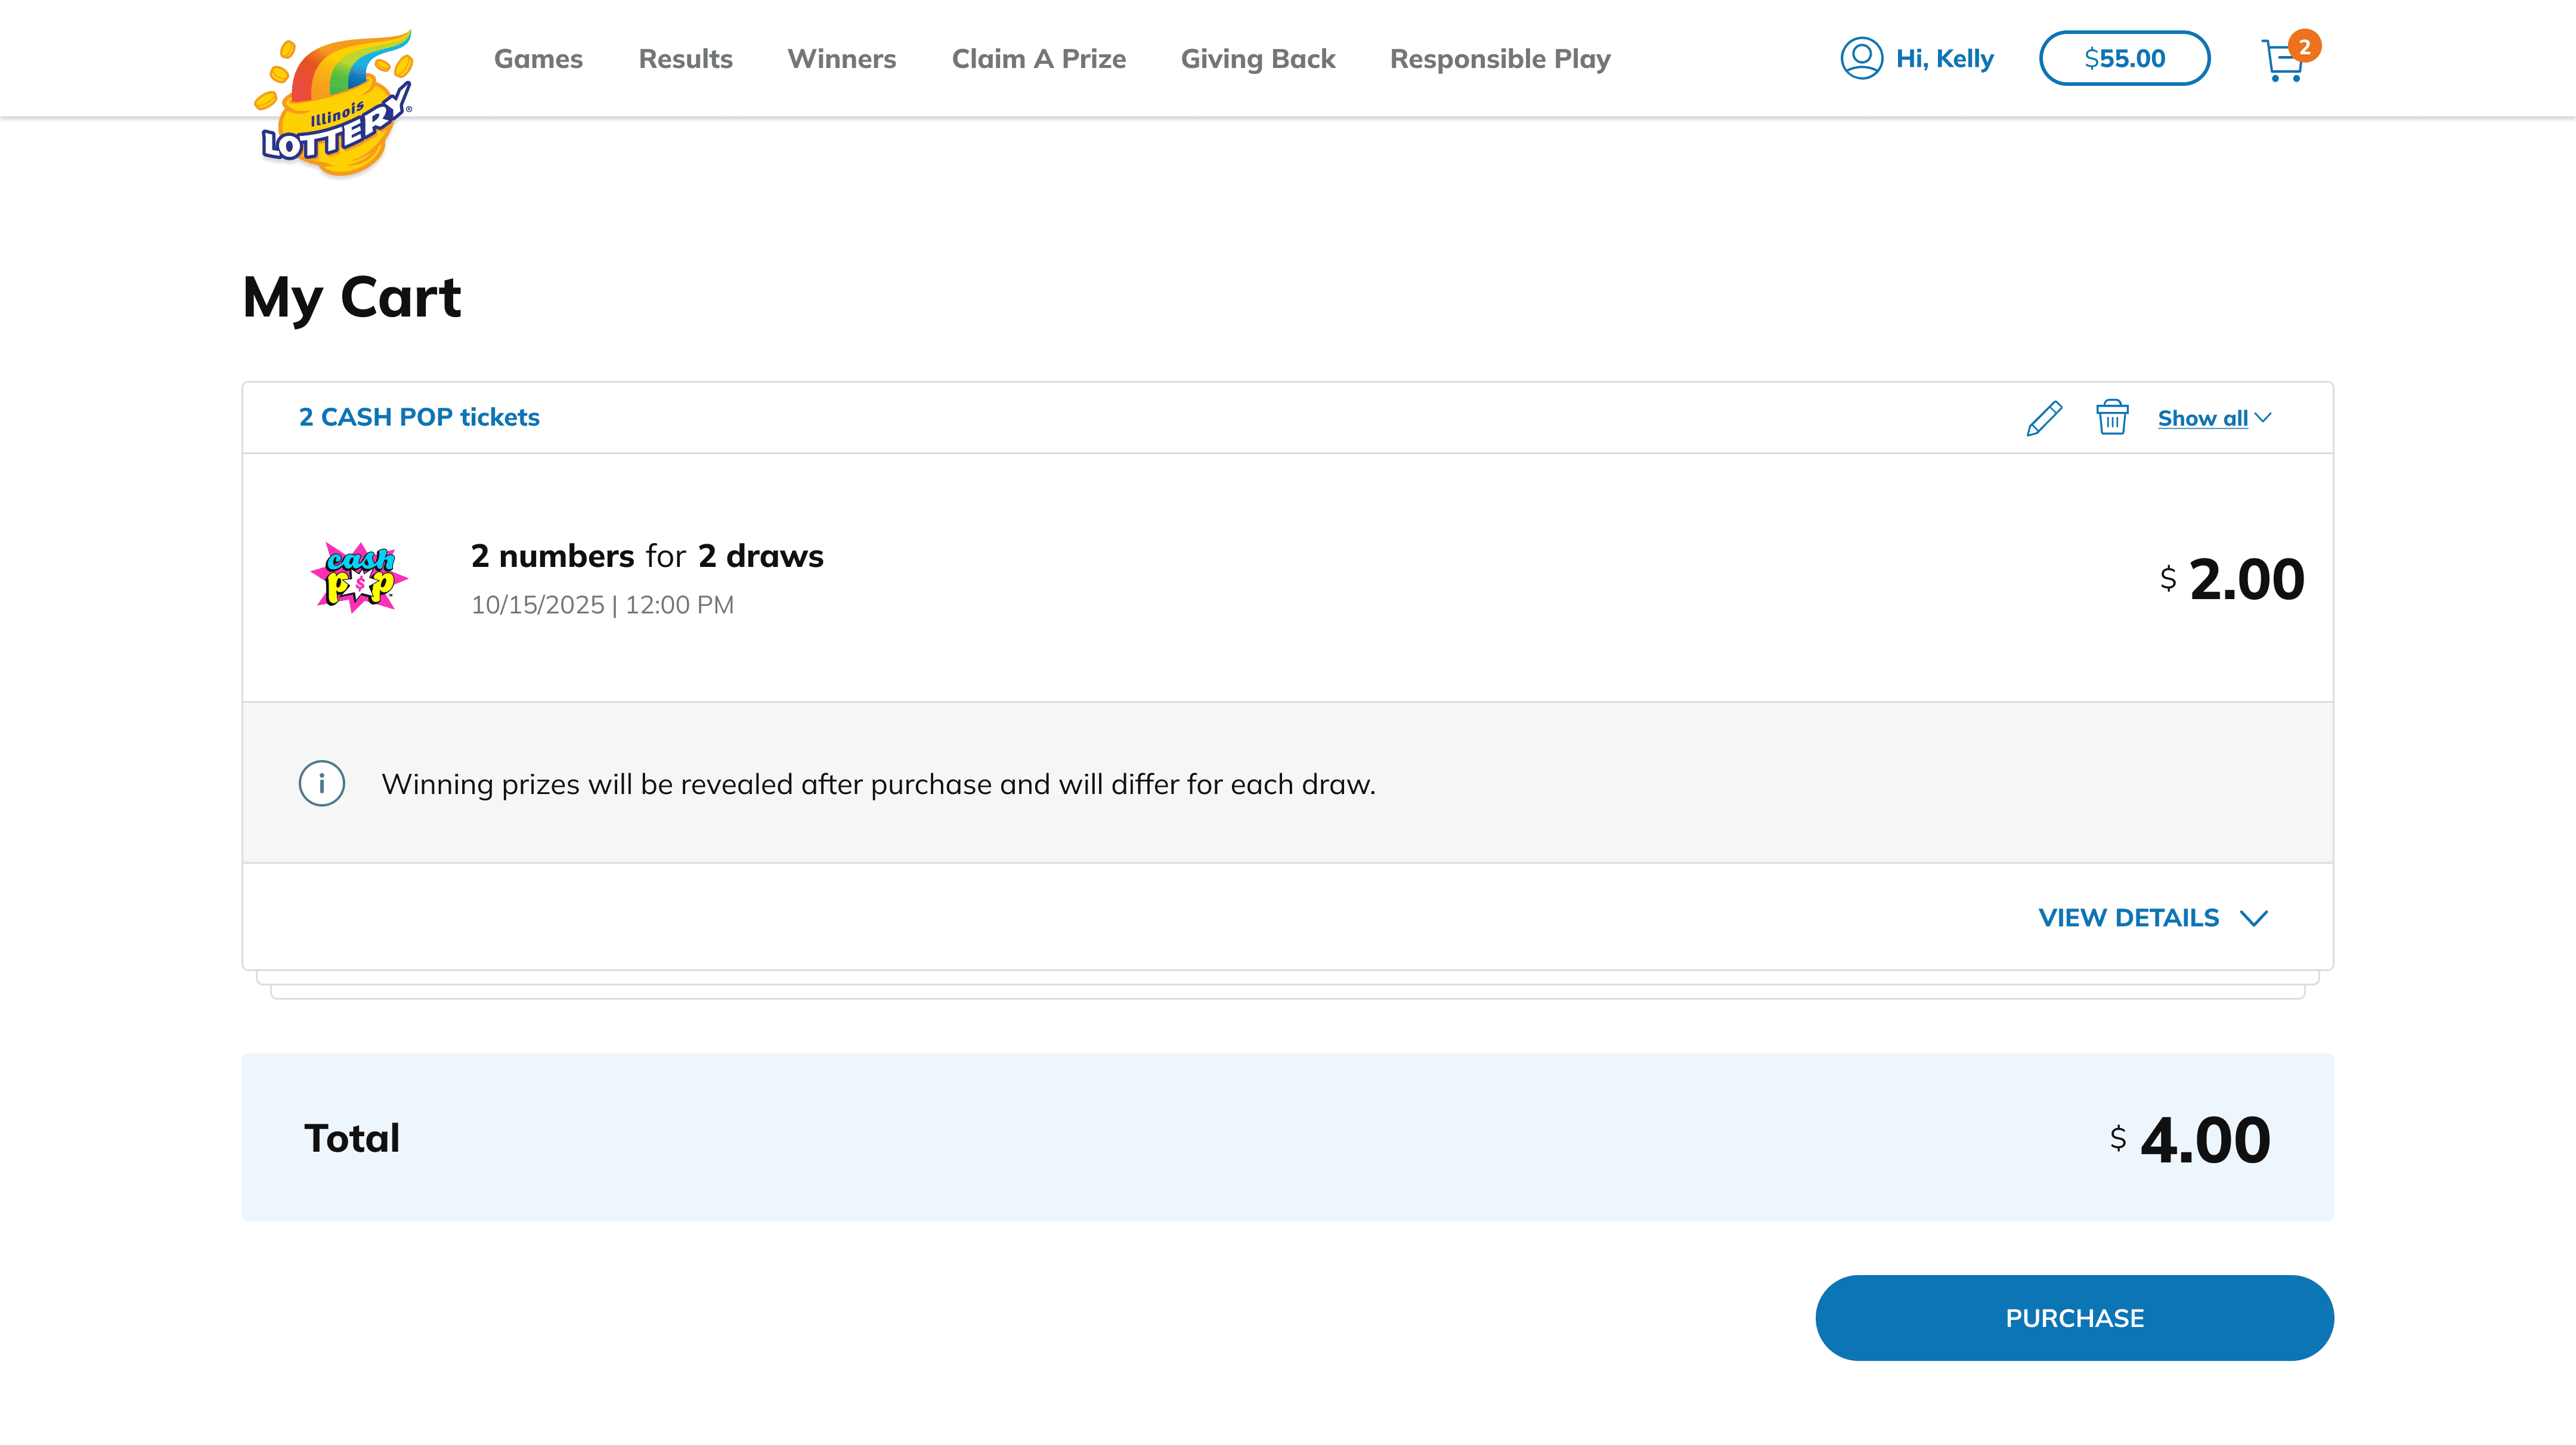The image size is (2576, 1445).
Task: Navigate to Responsible Play
Action: [x=1500, y=59]
